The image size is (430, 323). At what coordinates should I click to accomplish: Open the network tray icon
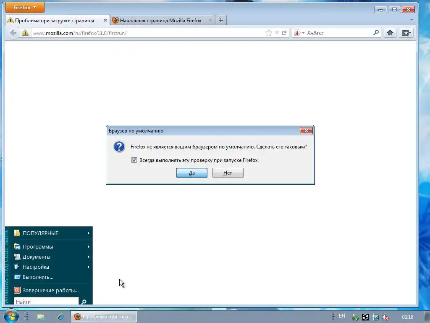pos(375,317)
